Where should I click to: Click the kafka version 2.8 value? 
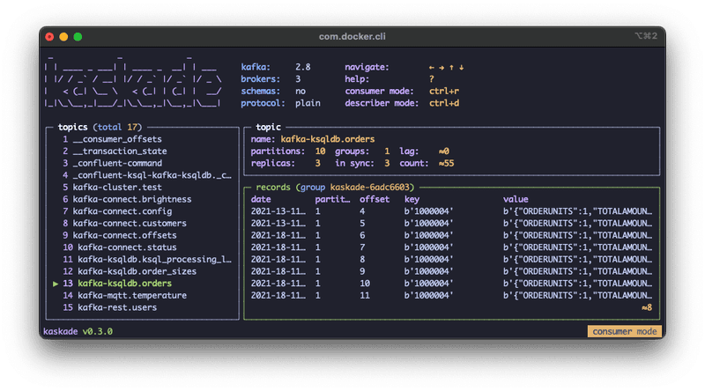click(303, 68)
